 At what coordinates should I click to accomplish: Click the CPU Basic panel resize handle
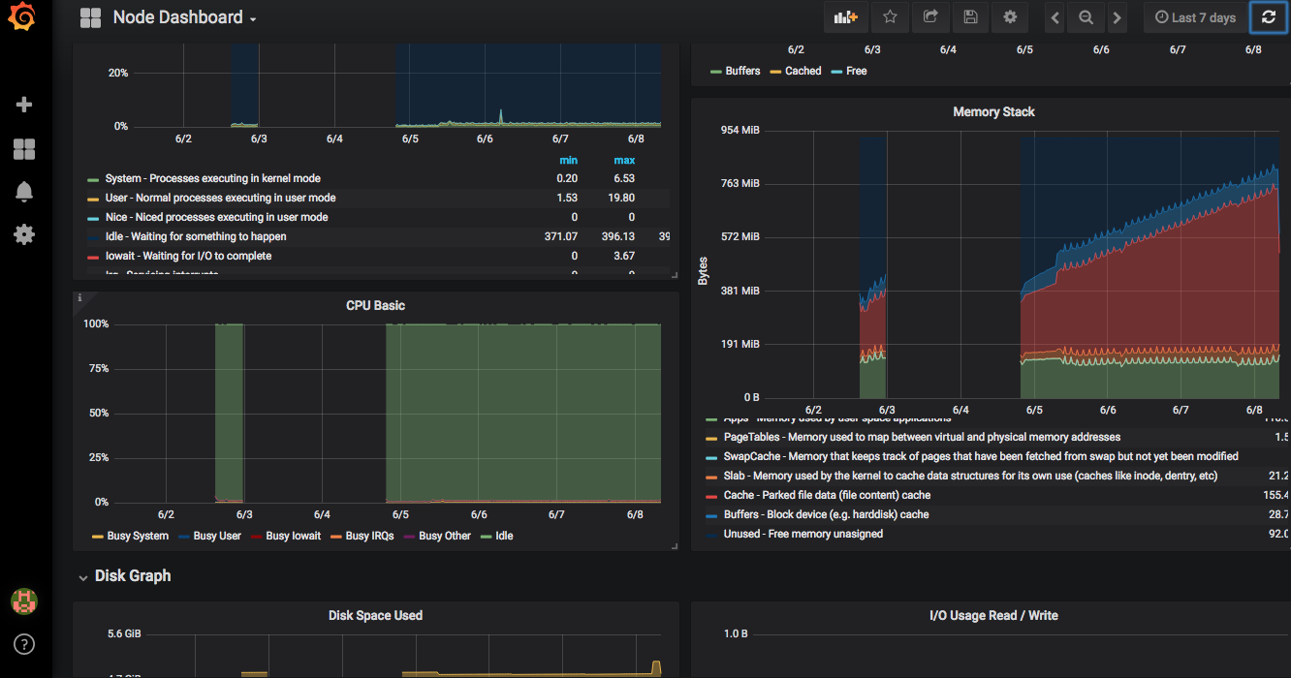pos(675,546)
